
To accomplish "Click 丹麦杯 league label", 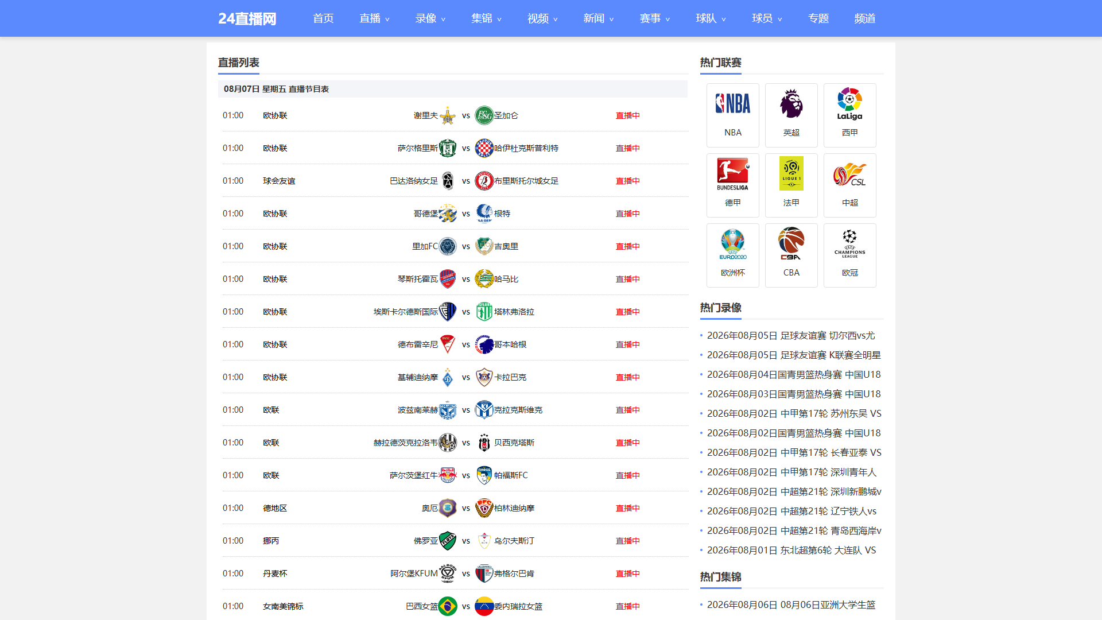I will [x=275, y=573].
